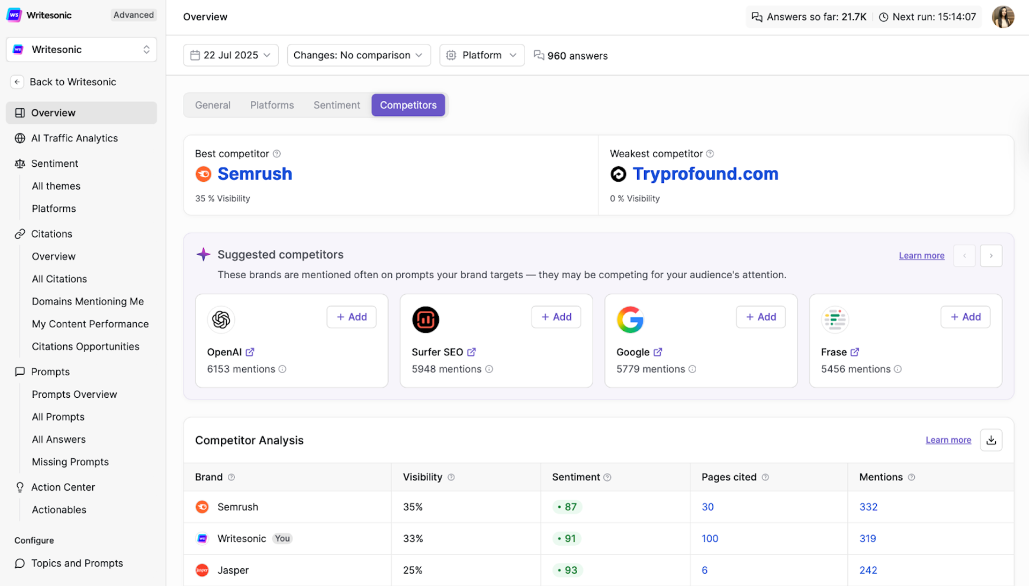Click info icon beside 5456 mentions
1029x586 pixels.
point(898,369)
